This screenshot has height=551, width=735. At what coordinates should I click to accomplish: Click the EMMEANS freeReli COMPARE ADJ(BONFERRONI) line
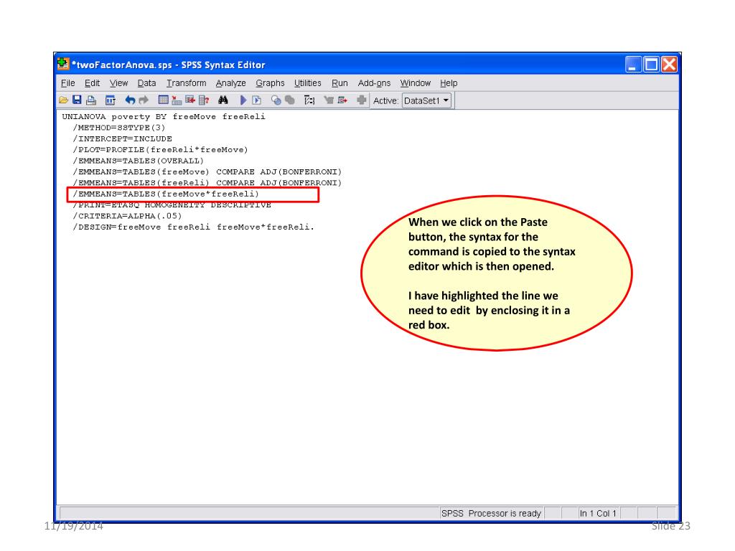click(x=207, y=183)
